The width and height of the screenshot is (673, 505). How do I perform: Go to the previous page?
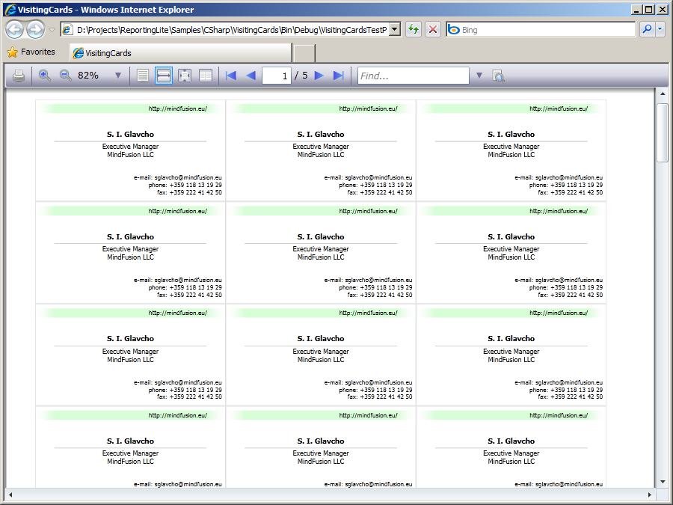click(x=251, y=76)
